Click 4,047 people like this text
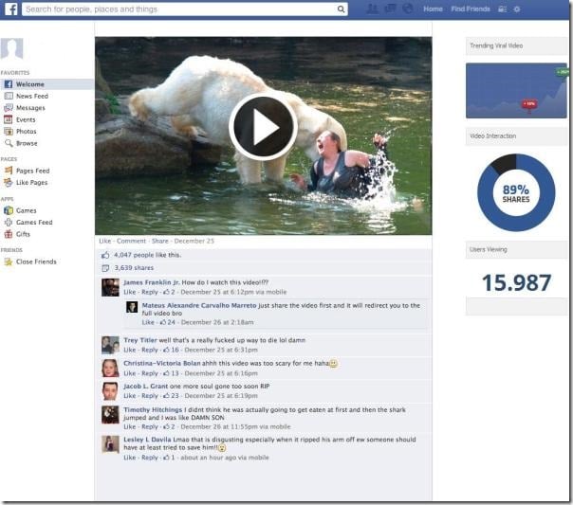Viewport: 573px width, 505px height. click(147, 255)
